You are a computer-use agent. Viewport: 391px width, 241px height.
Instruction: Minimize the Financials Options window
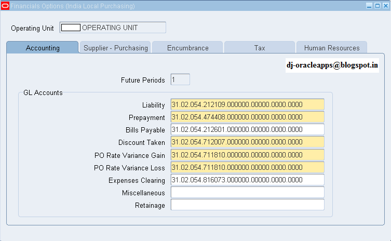[x=369, y=6]
